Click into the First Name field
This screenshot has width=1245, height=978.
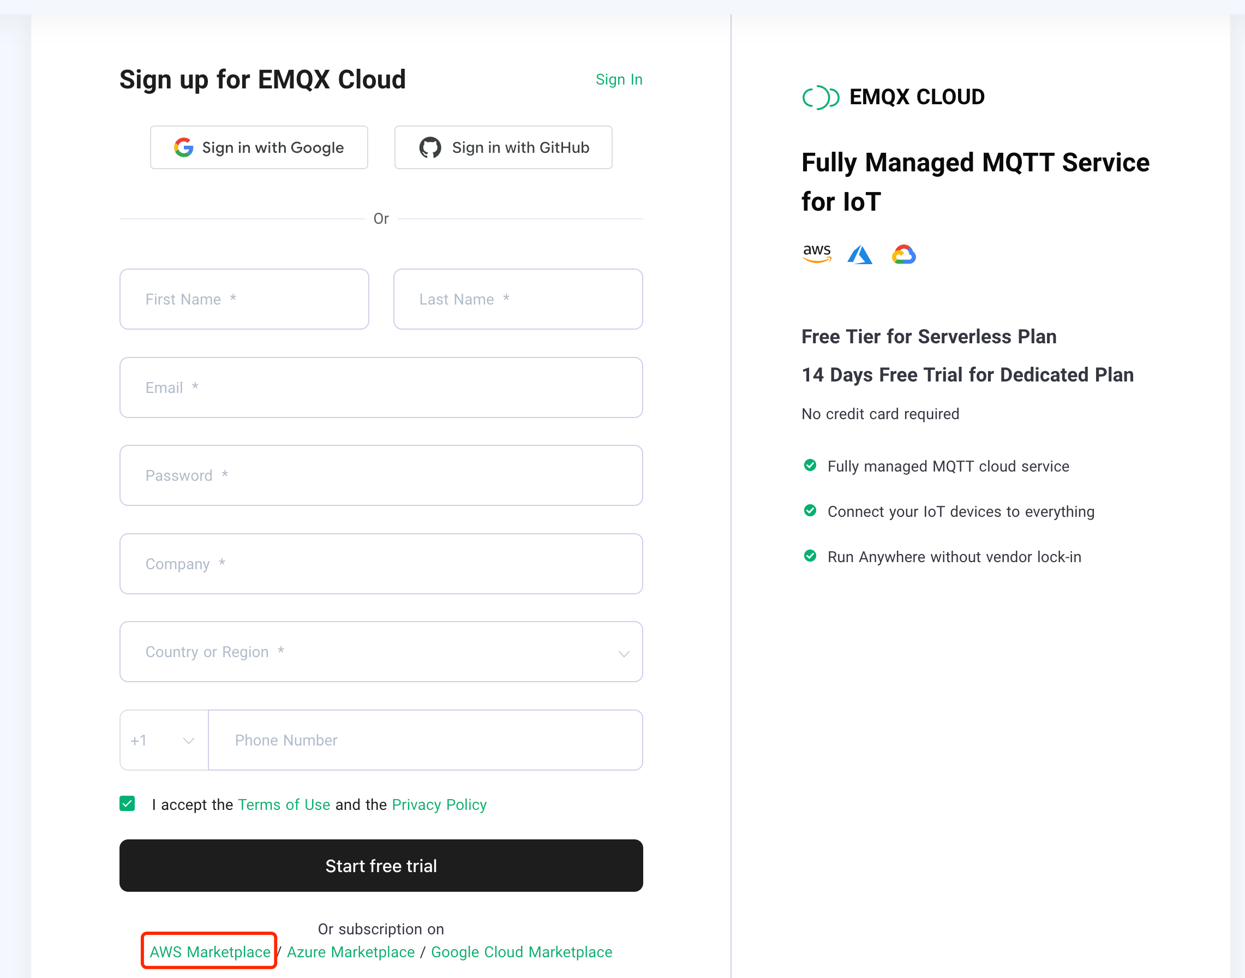(x=244, y=299)
